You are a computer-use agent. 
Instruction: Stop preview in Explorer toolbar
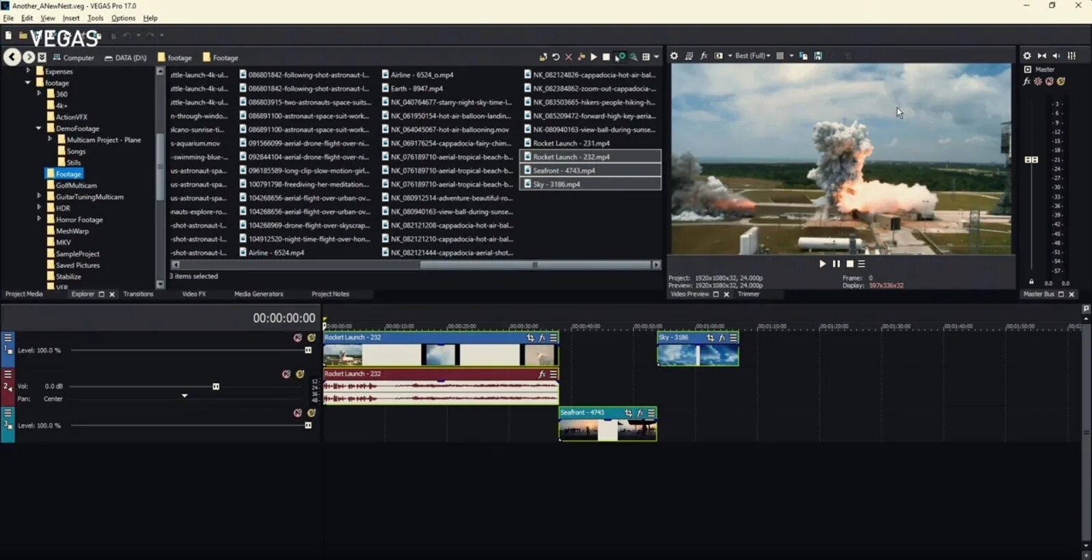(x=606, y=57)
